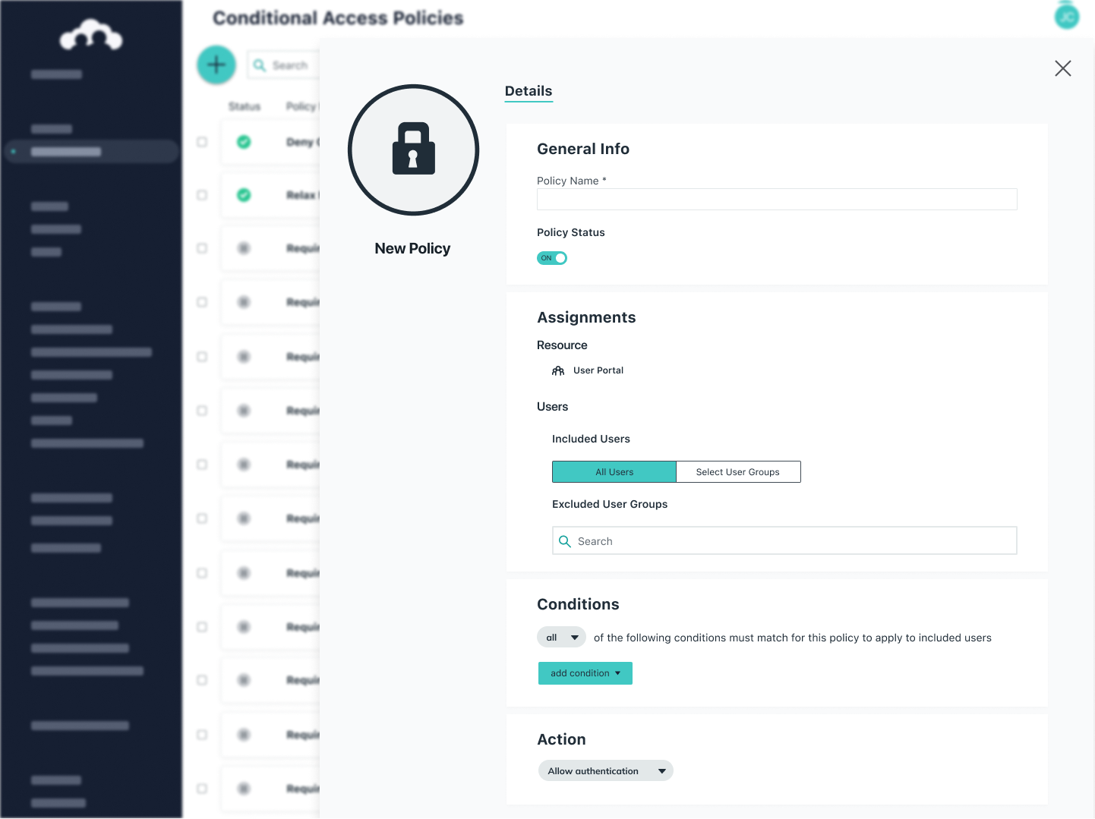The image size is (1095, 819).
Task: Dismiss the New Policy panel with the X
Action: tap(1062, 68)
